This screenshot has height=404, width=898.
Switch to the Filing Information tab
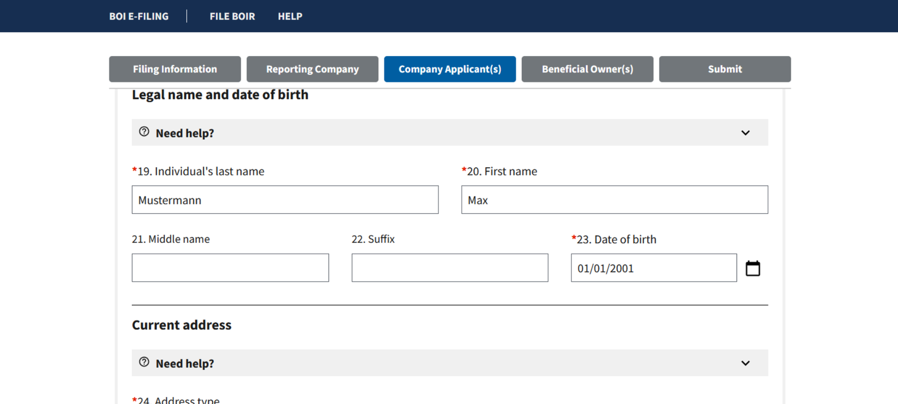(x=175, y=69)
